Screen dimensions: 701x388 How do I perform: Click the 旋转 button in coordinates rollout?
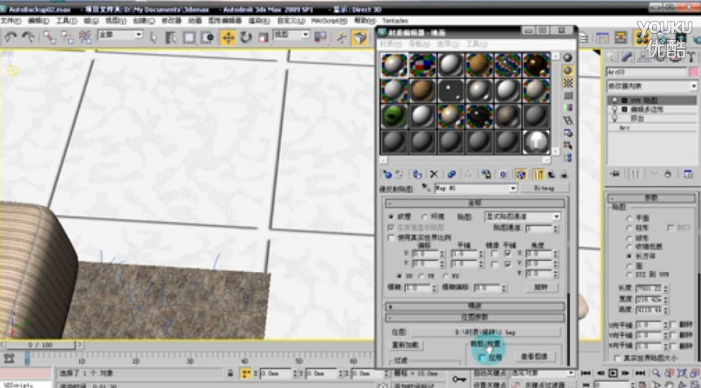click(541, 287)
